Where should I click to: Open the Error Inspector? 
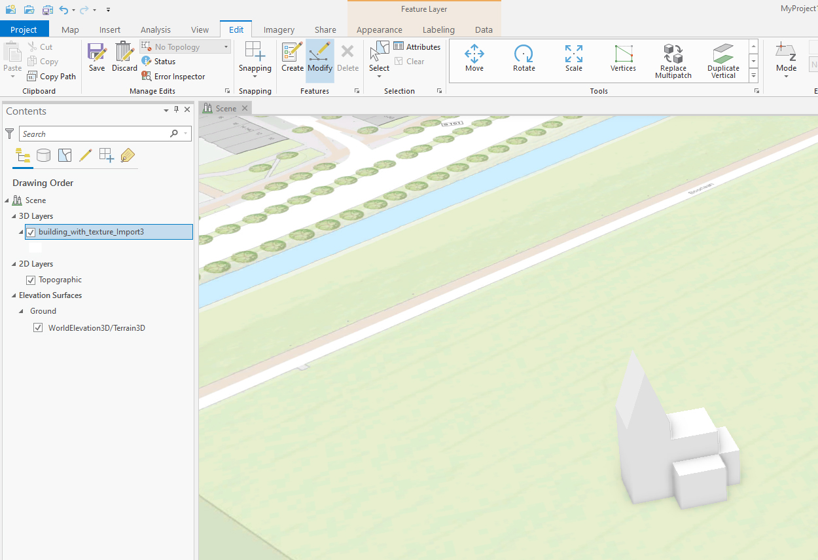click(x=173, y=77)
